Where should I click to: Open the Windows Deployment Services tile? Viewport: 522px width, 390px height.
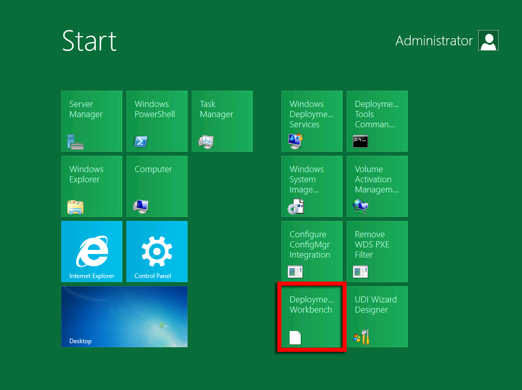312,121
